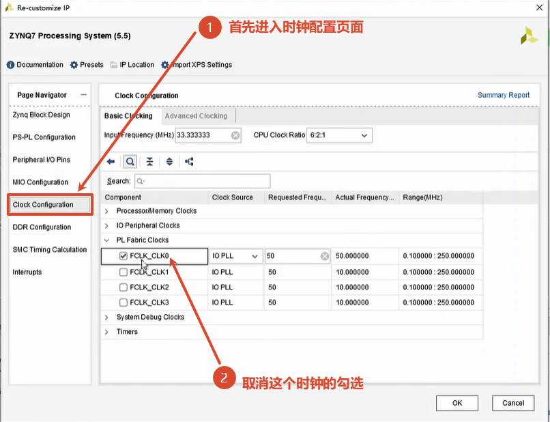Expand IO Peripheral Clocks group

click(x=106, y=226)
